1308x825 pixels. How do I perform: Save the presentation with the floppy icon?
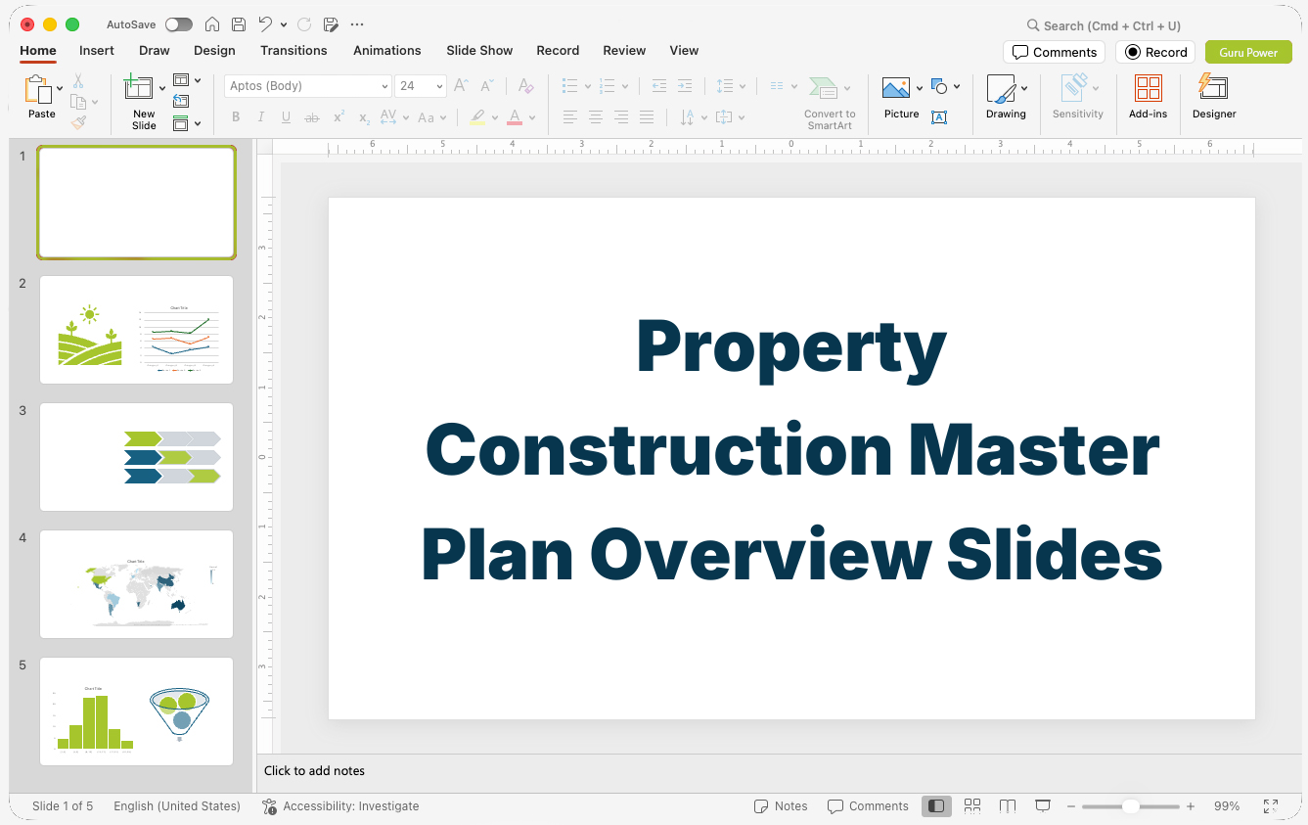click(x=239, y=24)
